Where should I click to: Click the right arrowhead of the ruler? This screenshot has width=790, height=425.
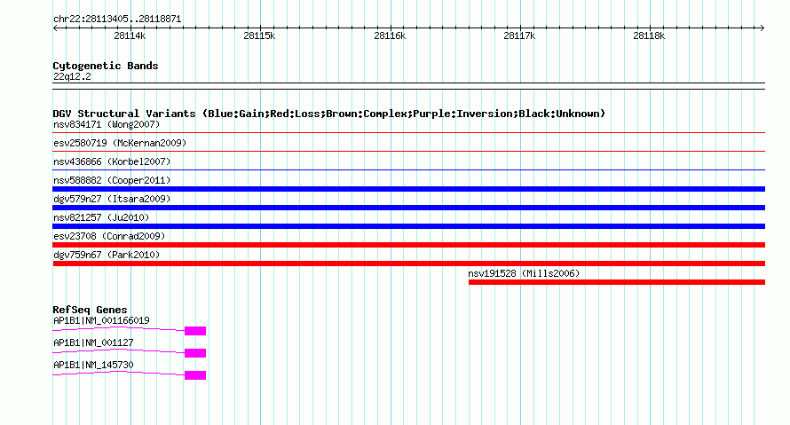point(762,28)
